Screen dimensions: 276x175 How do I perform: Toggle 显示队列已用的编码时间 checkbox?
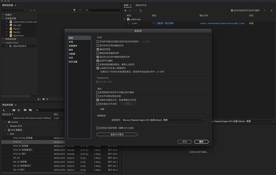98,46
